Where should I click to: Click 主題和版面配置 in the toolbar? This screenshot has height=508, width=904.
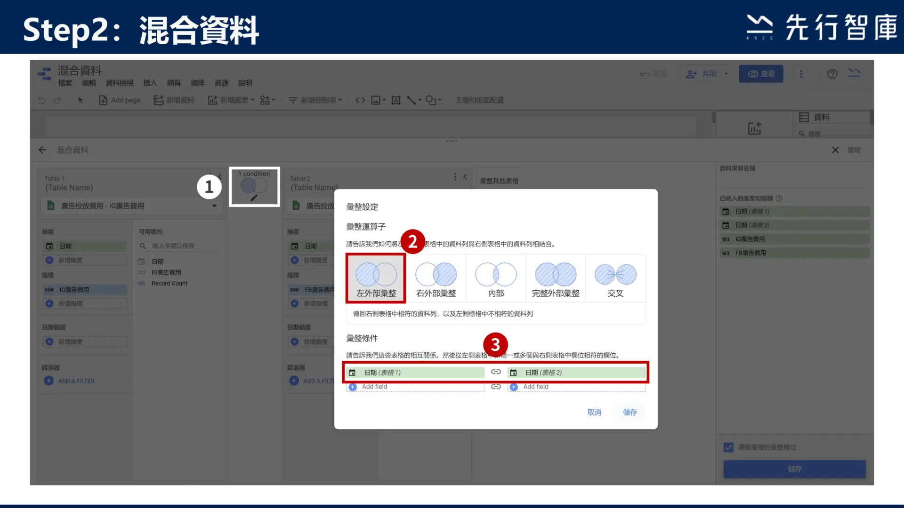[x=479, y=100]
